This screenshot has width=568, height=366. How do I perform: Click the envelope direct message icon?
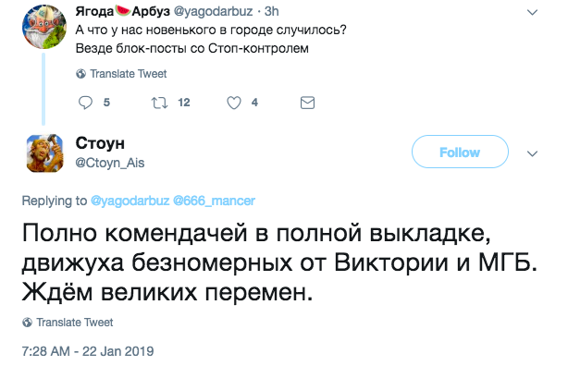[307, 103]
